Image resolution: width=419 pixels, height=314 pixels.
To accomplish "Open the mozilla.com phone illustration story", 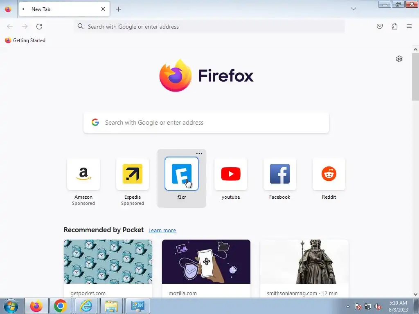I will tap(206, 268).
